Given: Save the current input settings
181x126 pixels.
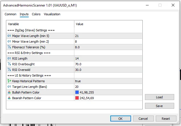Looking at the screenshot, I should click(159, 106).
